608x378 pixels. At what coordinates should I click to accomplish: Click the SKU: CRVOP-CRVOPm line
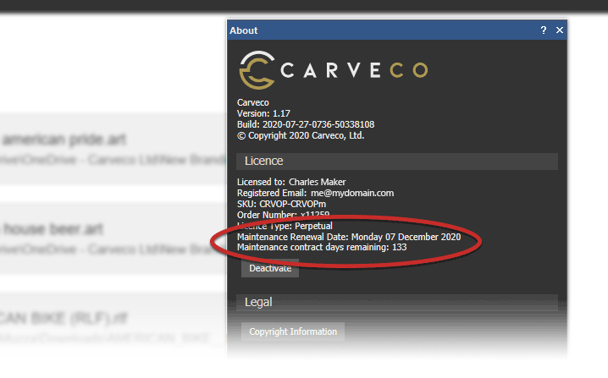click(x=281, y=204)
